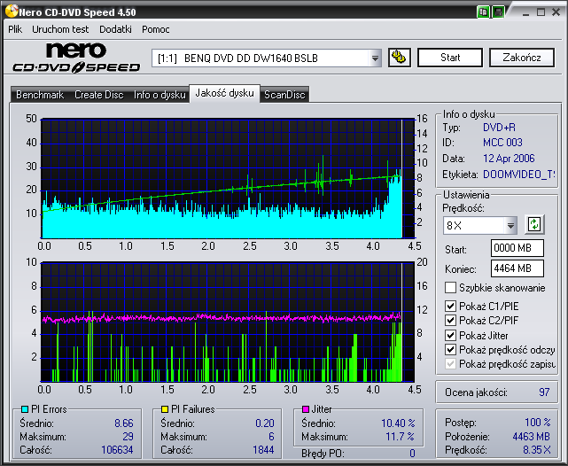Click the Zakończ button
The height and width of the screenshot is (466, 568).
point(522,58)
